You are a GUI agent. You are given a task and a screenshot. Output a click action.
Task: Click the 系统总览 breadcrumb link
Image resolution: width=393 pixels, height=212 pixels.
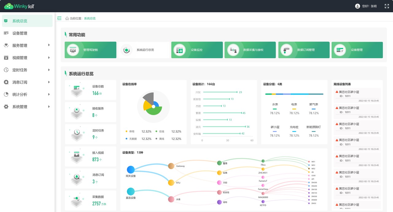click(90, 18)
